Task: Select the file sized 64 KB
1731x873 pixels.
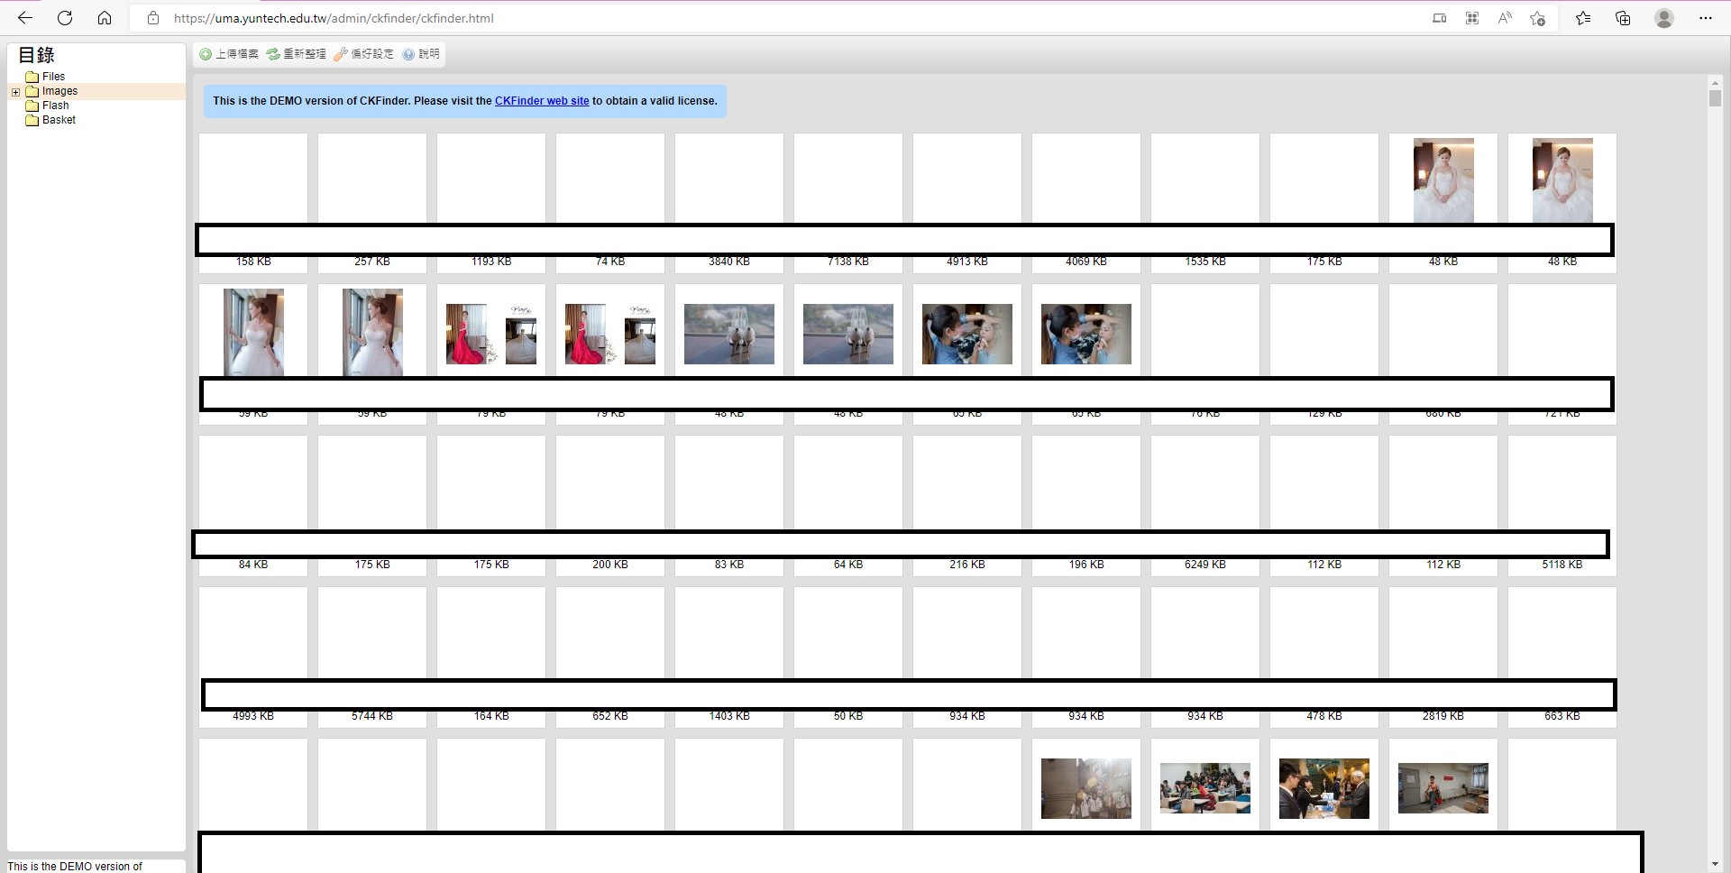Action: point(848,506)
